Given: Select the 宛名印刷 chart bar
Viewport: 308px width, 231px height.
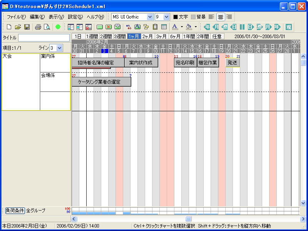Looking at the screenshot, I should tap(186, 63).
